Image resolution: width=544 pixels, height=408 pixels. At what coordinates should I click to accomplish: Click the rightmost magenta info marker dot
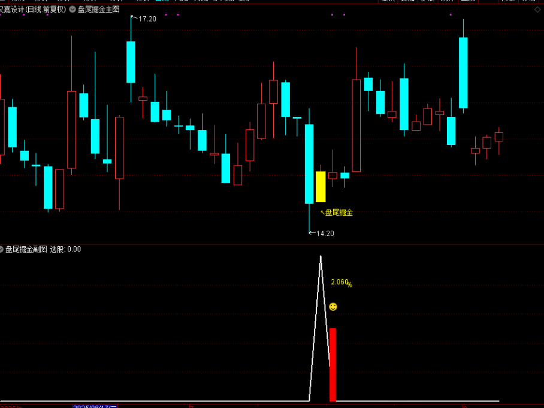[451, 14]
